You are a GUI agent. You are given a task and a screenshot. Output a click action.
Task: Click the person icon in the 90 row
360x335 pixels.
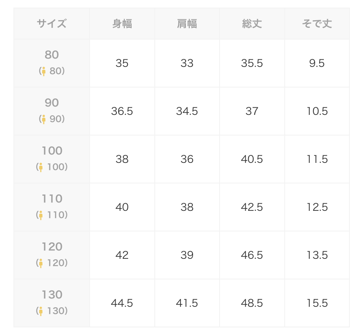[x=43, y=119]
